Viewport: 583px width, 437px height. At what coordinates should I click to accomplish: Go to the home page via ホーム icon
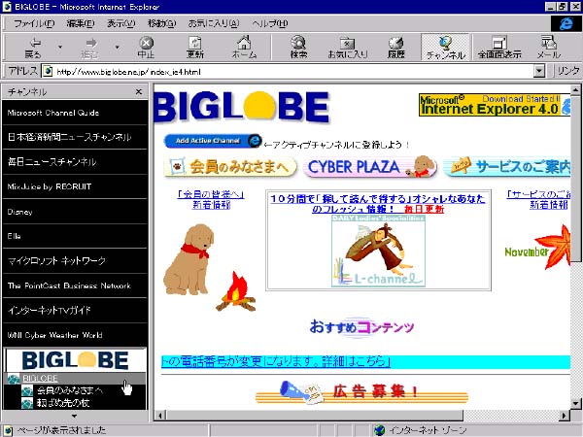coord(244,48)
